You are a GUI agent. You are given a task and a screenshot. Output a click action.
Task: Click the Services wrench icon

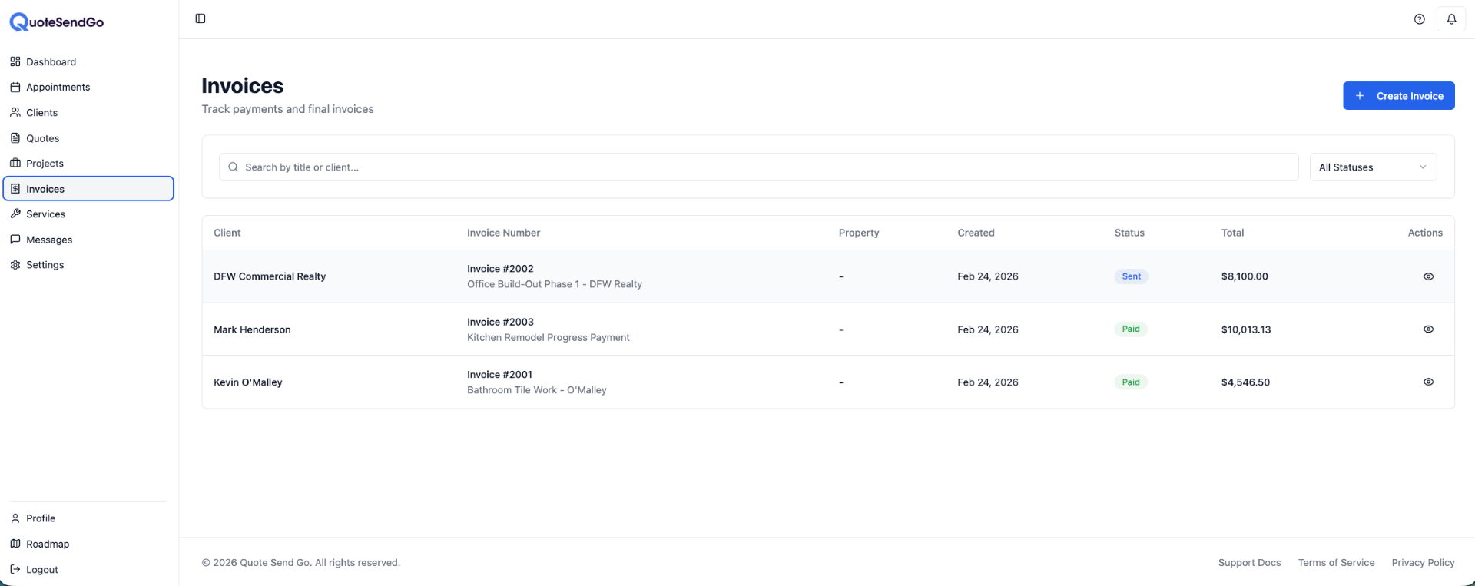15,214
